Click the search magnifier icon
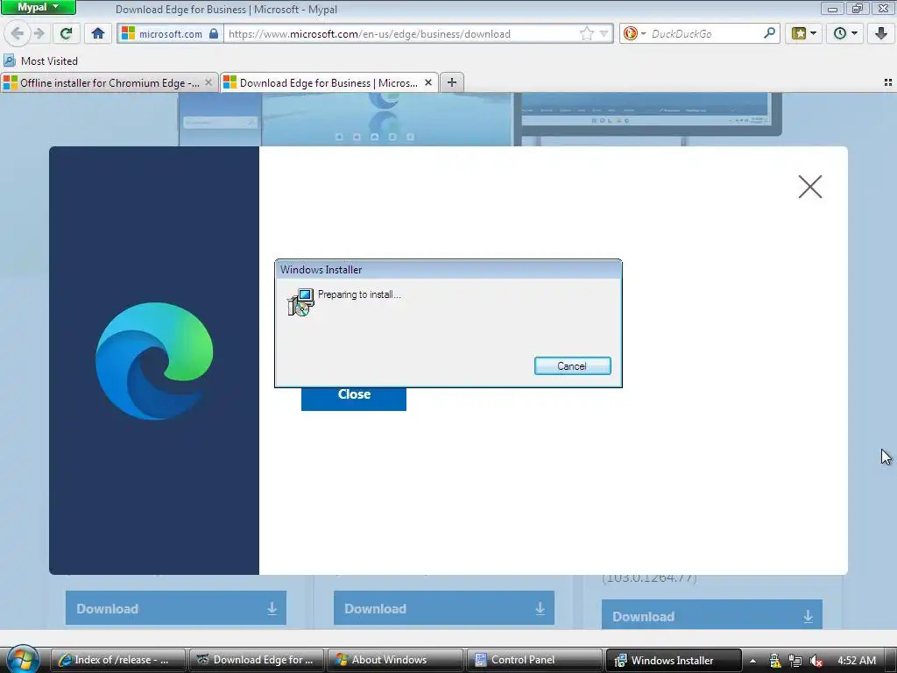Screen dimensions: 897x673 769,33
